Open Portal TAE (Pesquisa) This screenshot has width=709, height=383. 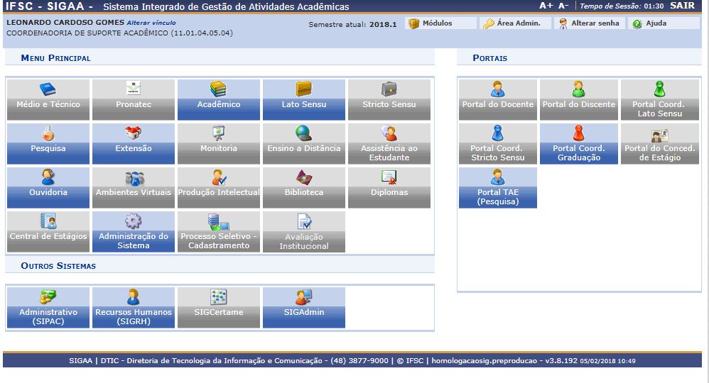(498, 187)
